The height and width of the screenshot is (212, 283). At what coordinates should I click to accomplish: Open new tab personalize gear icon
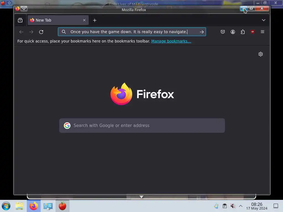260,54
